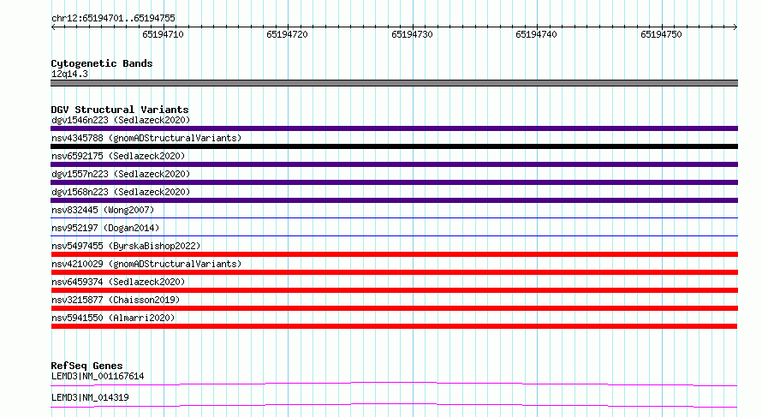Click ruler position 65194740
Image resolution: width=762 pixels, height=417 pixels.
click(x=537, y=34)
